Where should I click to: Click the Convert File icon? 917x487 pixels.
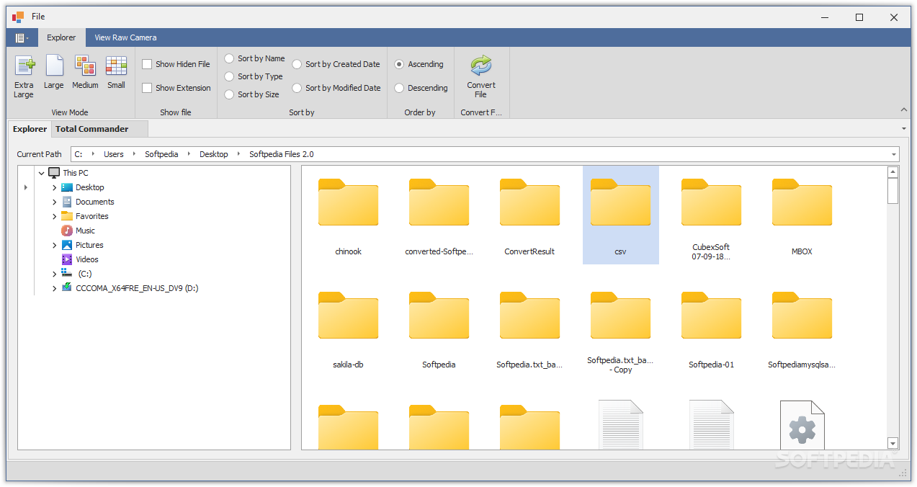[480, 66]
